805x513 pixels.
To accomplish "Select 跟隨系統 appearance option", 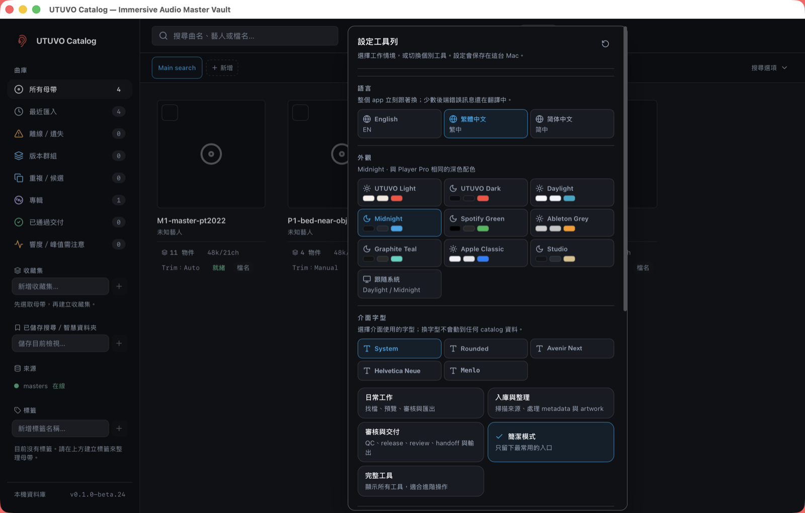I will pos(399,284).
